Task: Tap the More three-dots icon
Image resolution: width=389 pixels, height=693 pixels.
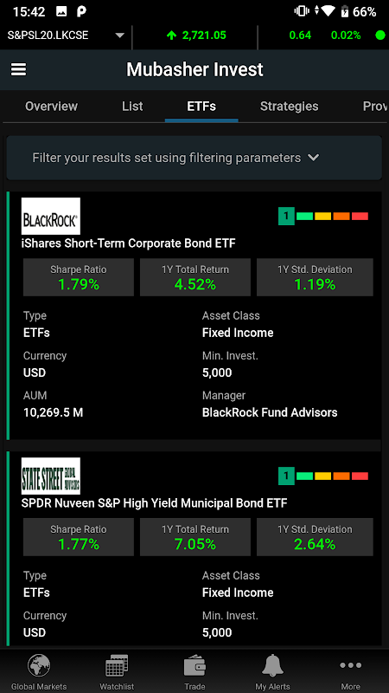Action: click(351, 665)
